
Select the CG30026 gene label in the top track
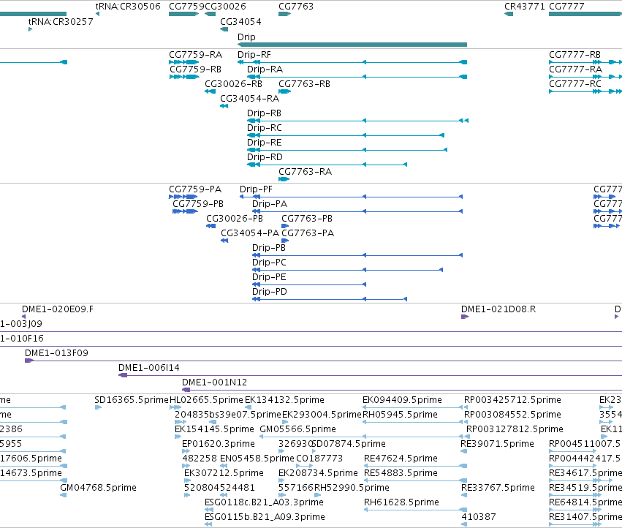pyautogui.click(x=225, y=7)
